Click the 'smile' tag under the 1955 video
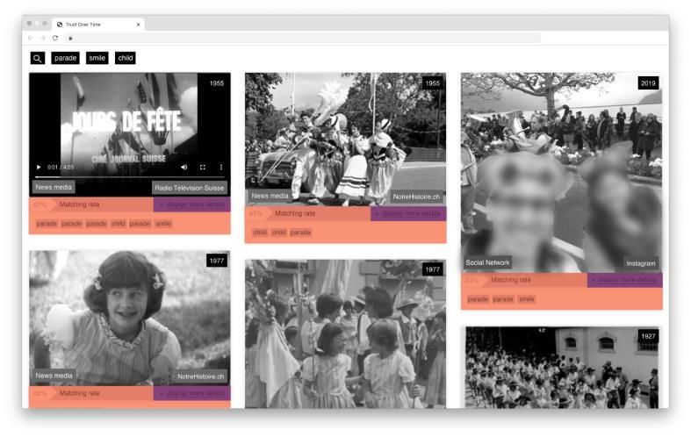Screen dimensions: 691x437 163,224
